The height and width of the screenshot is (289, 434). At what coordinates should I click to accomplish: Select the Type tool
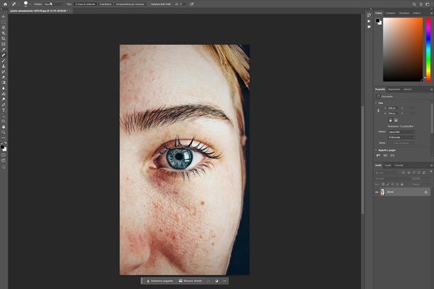tap(4, 110)
